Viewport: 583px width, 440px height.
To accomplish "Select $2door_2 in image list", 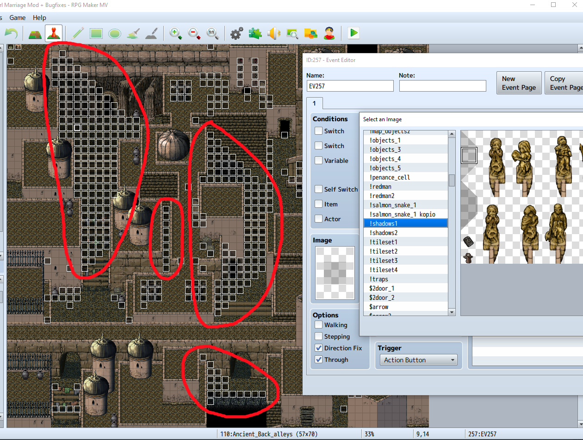I will point(406,297).
